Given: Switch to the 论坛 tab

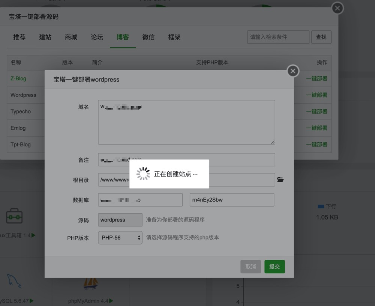Looking at the screenshot, I should (x=97, y=37).
